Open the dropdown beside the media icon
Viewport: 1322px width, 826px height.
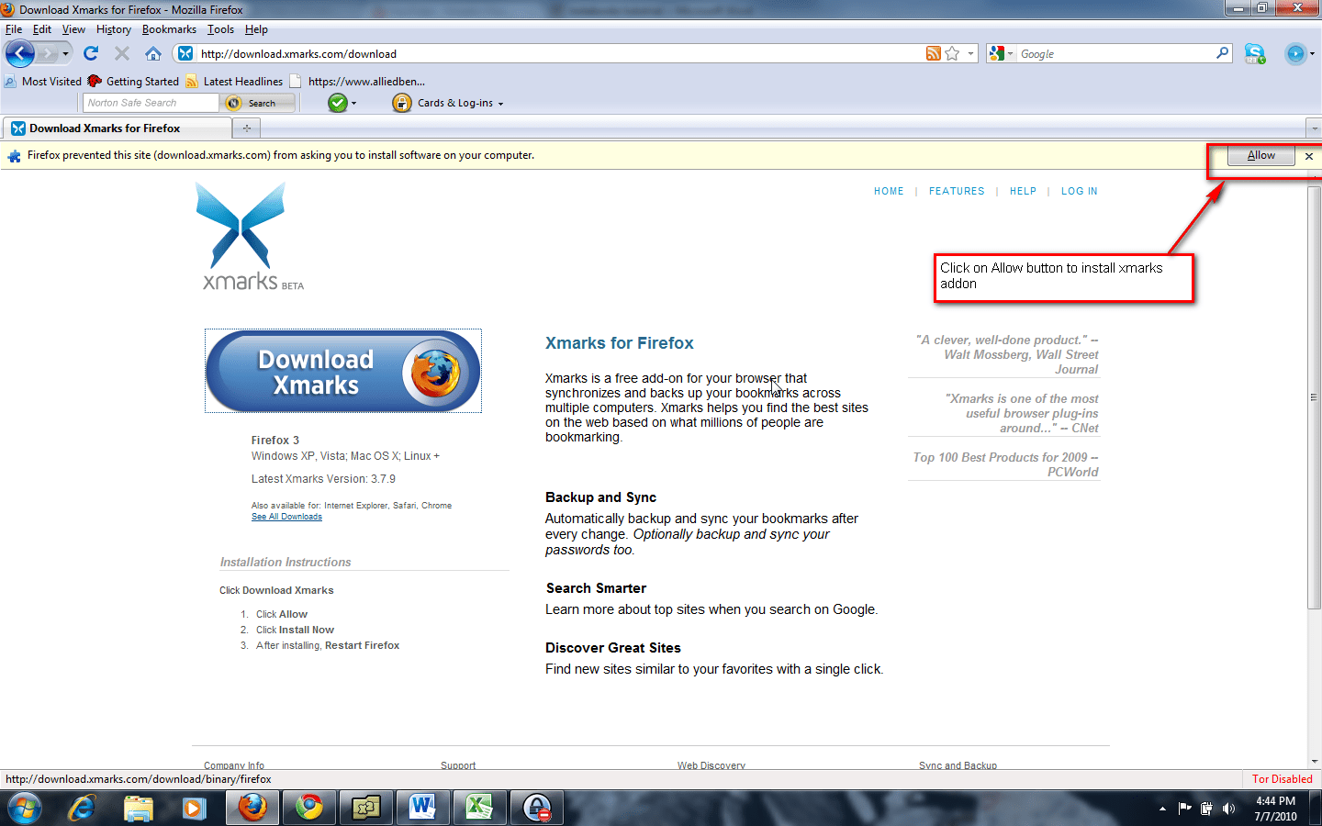click(1312, 54)
